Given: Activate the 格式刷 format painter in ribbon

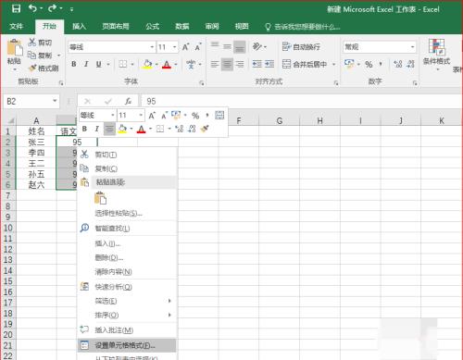Looking at the screenshot, I should coord(44,68).
